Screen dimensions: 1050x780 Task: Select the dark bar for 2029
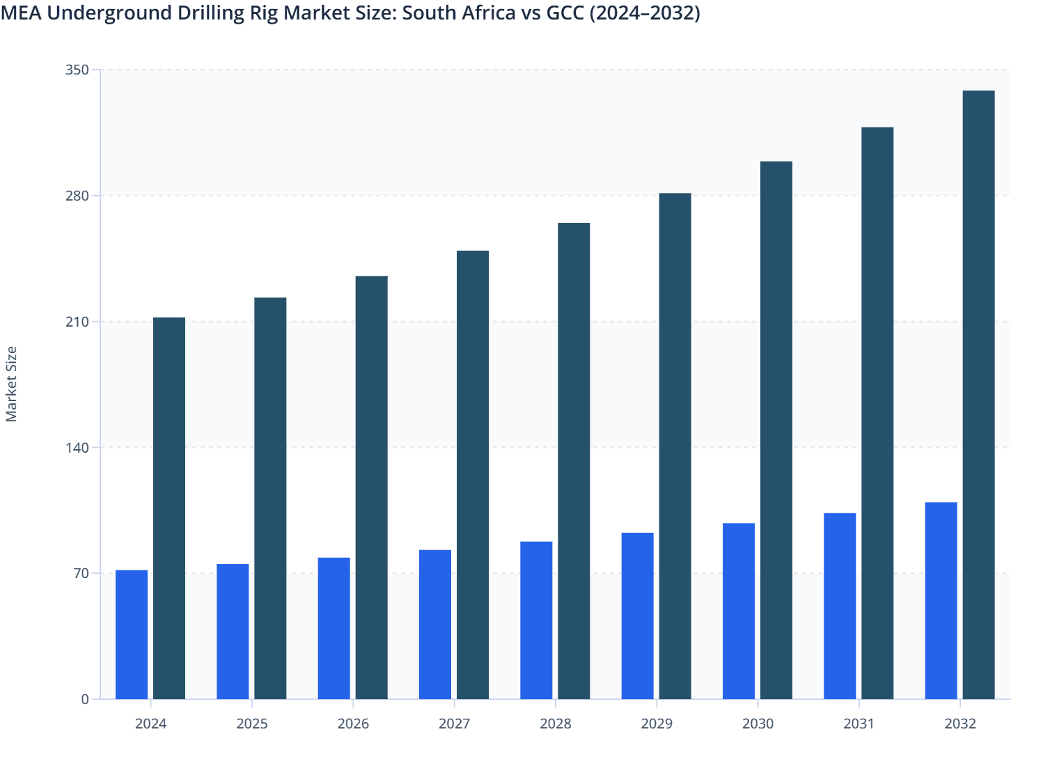click(x=674, y=446)
